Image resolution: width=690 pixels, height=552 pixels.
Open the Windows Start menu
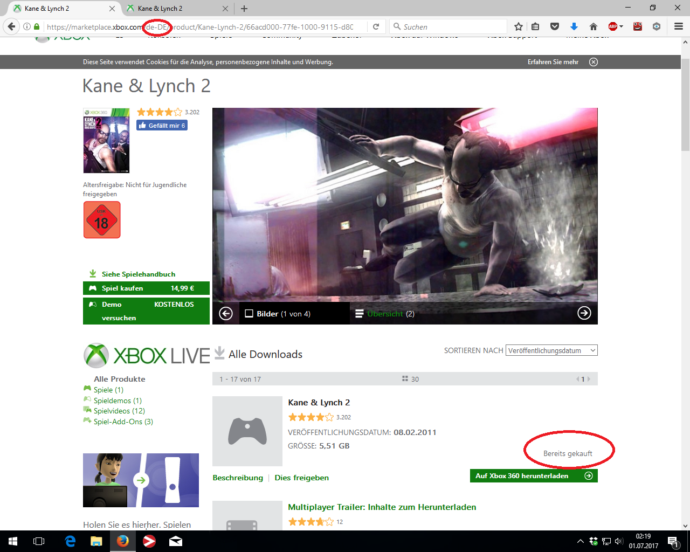(13, 541)
